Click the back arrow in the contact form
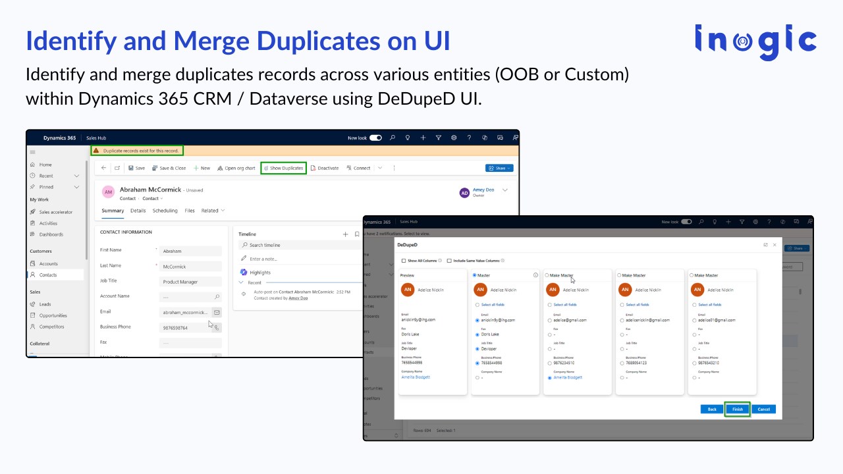The width and height of the screenshot is (843, 474). (103, 168)
